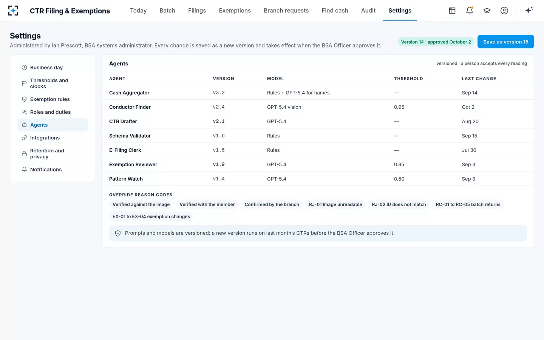544x340 pixels.
Task: Open Thresholds and clocks section
Action: click(53, 83)
